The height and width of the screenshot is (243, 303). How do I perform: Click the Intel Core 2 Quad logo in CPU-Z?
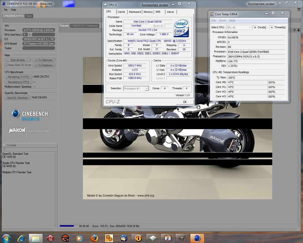[181, 28]
